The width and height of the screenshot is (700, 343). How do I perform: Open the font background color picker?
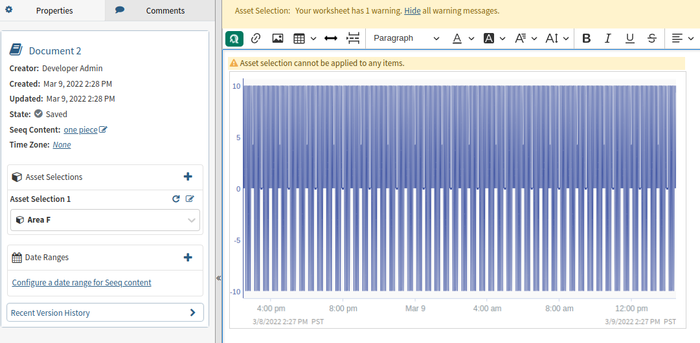click(x=493, y=38)
